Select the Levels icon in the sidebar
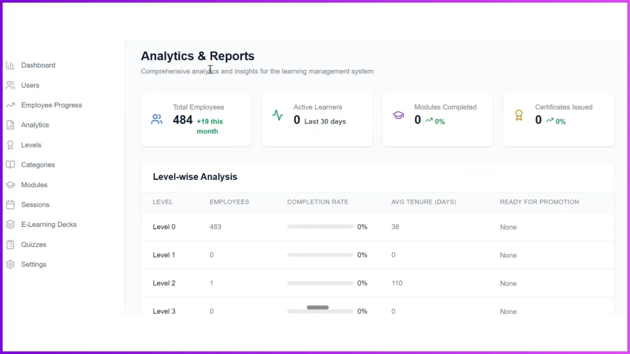 coord(10,145)
